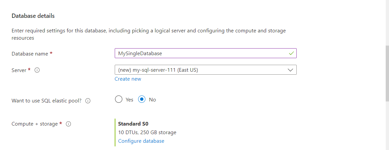389x150 pixels.
Task: Click the 10 DTUs, 250 GB storage text
Action: pos(147,132)
